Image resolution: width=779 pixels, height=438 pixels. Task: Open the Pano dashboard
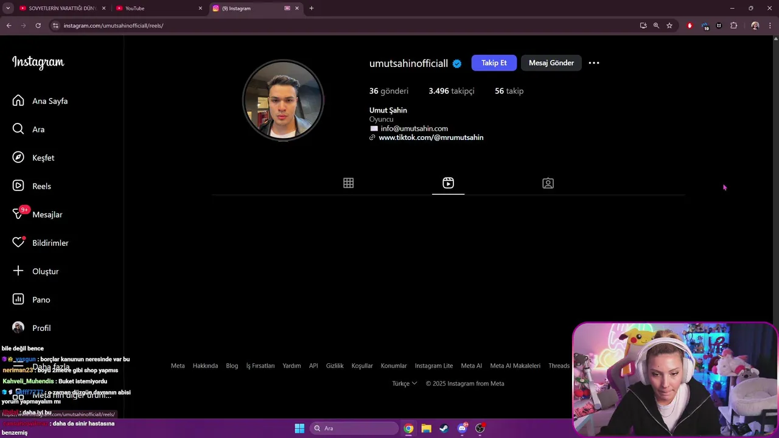point(32,299)
